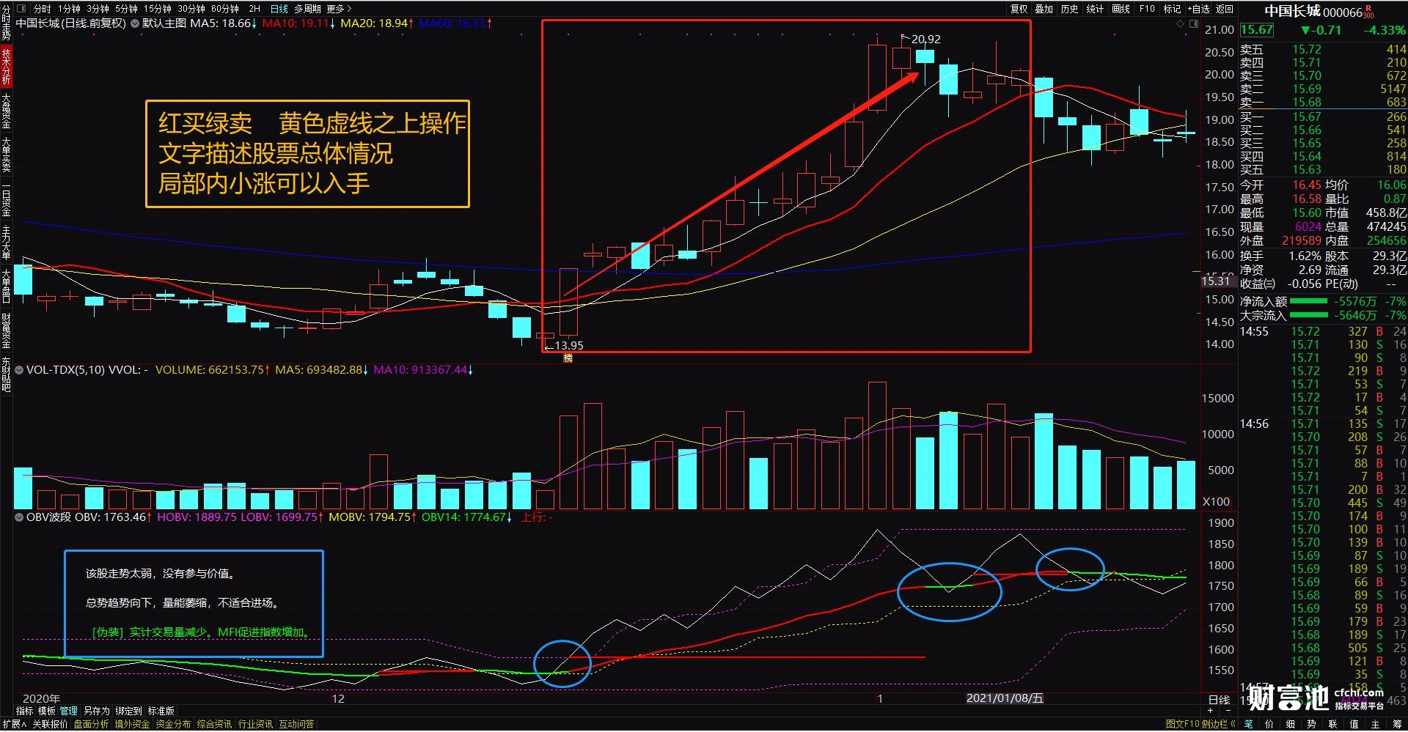
Task: Open 综合资讯 tab
Action: tap(214, 724)
